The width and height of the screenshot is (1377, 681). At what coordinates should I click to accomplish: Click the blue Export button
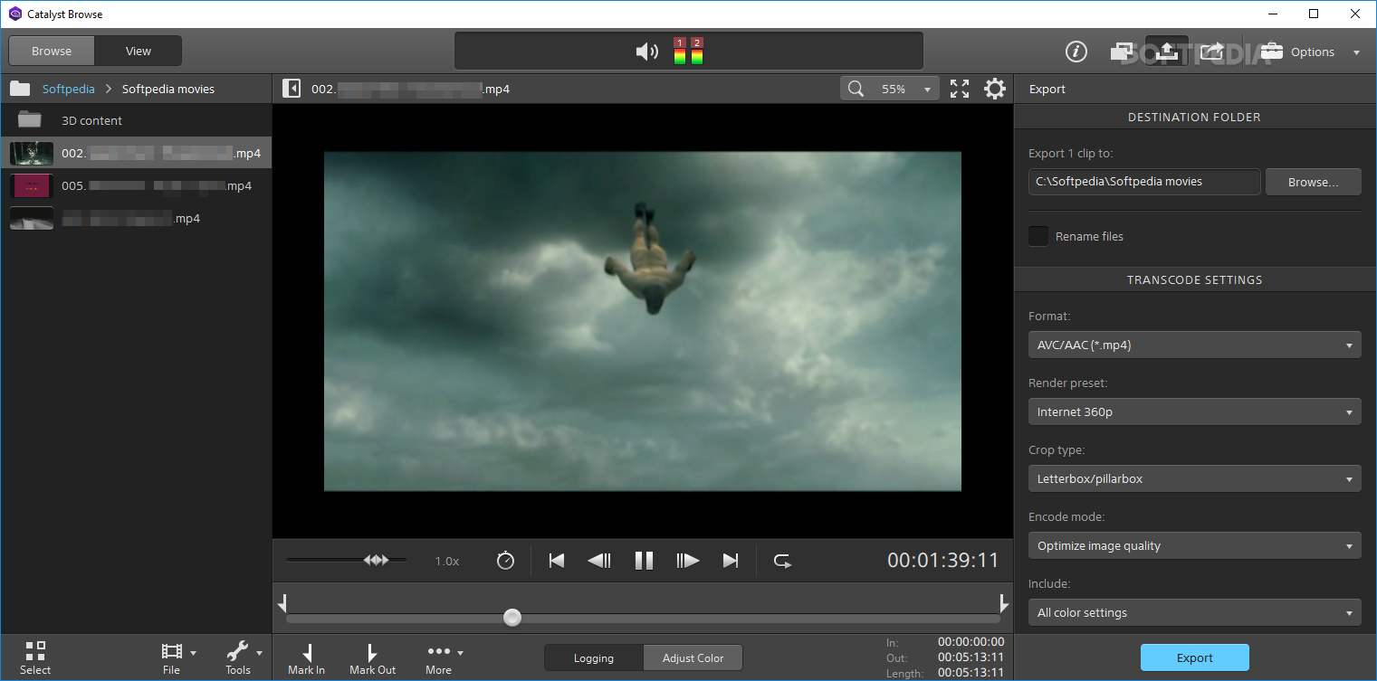click(1194, 657)
